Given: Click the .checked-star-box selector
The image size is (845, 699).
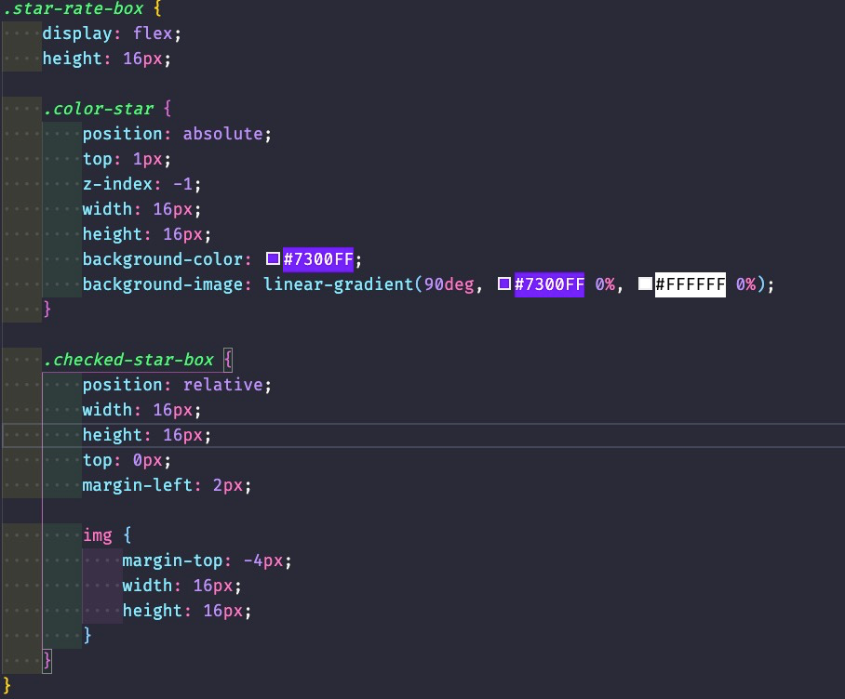Looking at the screenshot, I should pyautogui.click(x=128, y=360).
